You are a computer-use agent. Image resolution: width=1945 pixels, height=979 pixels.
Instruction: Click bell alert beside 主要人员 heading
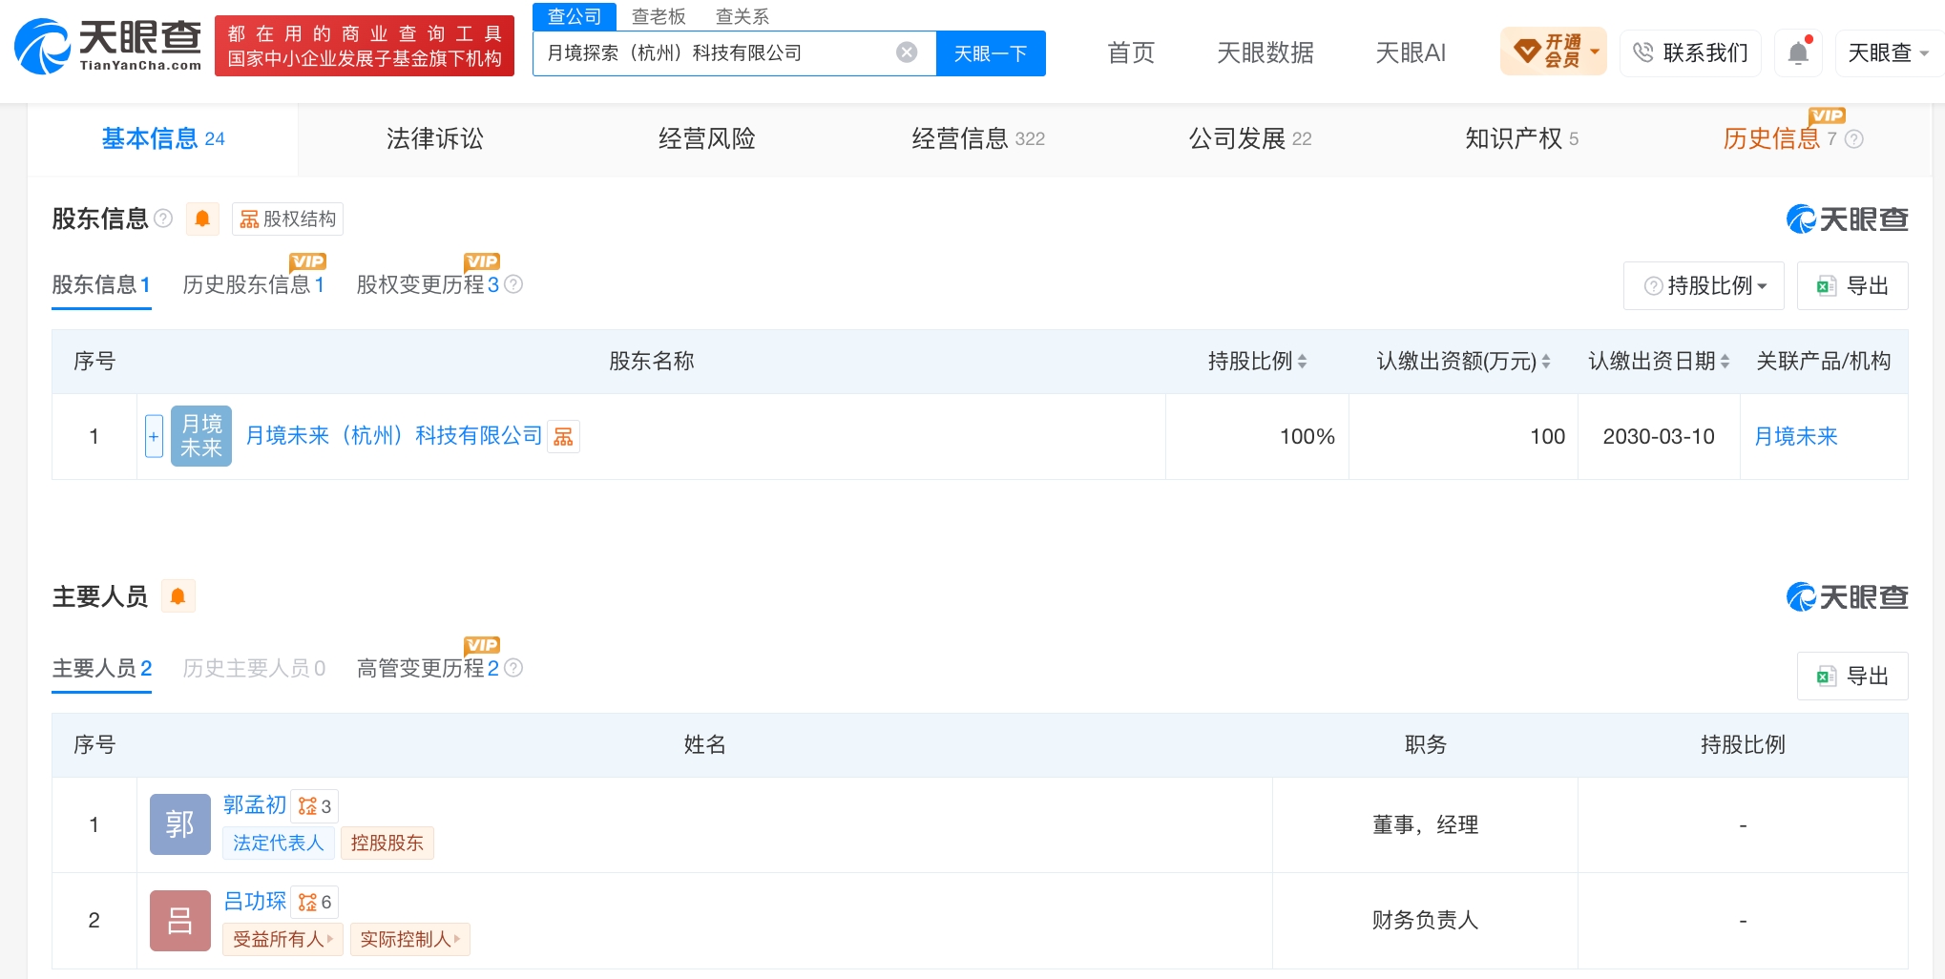point(178,596)
